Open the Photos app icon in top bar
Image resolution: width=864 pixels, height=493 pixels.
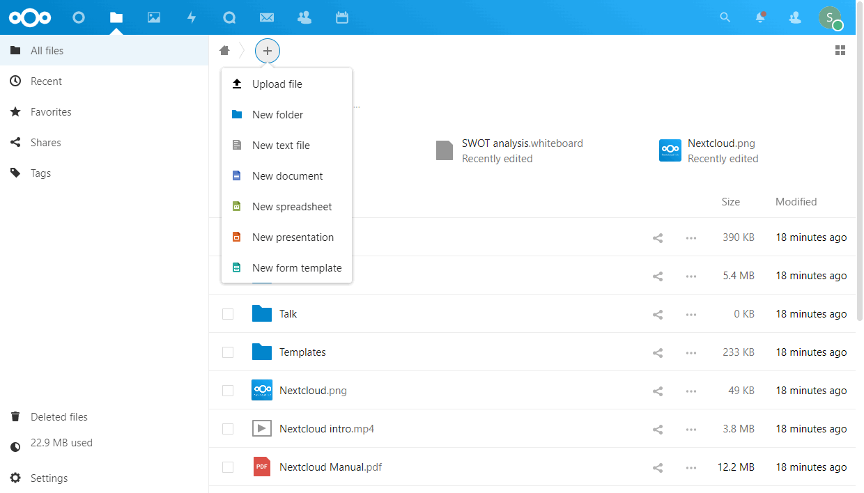tap(154, 17)
